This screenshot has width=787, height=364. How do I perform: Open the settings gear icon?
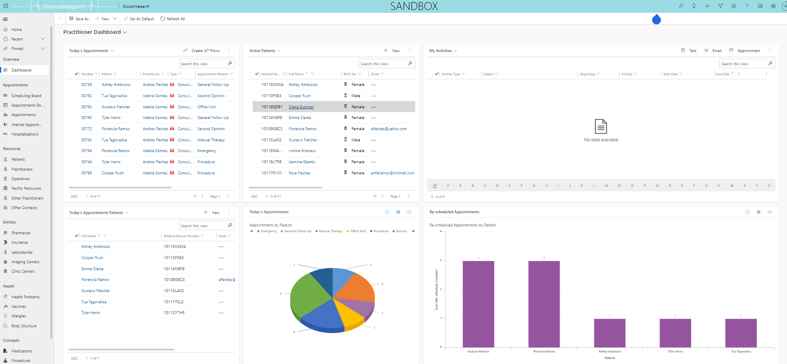click(734, 6)
